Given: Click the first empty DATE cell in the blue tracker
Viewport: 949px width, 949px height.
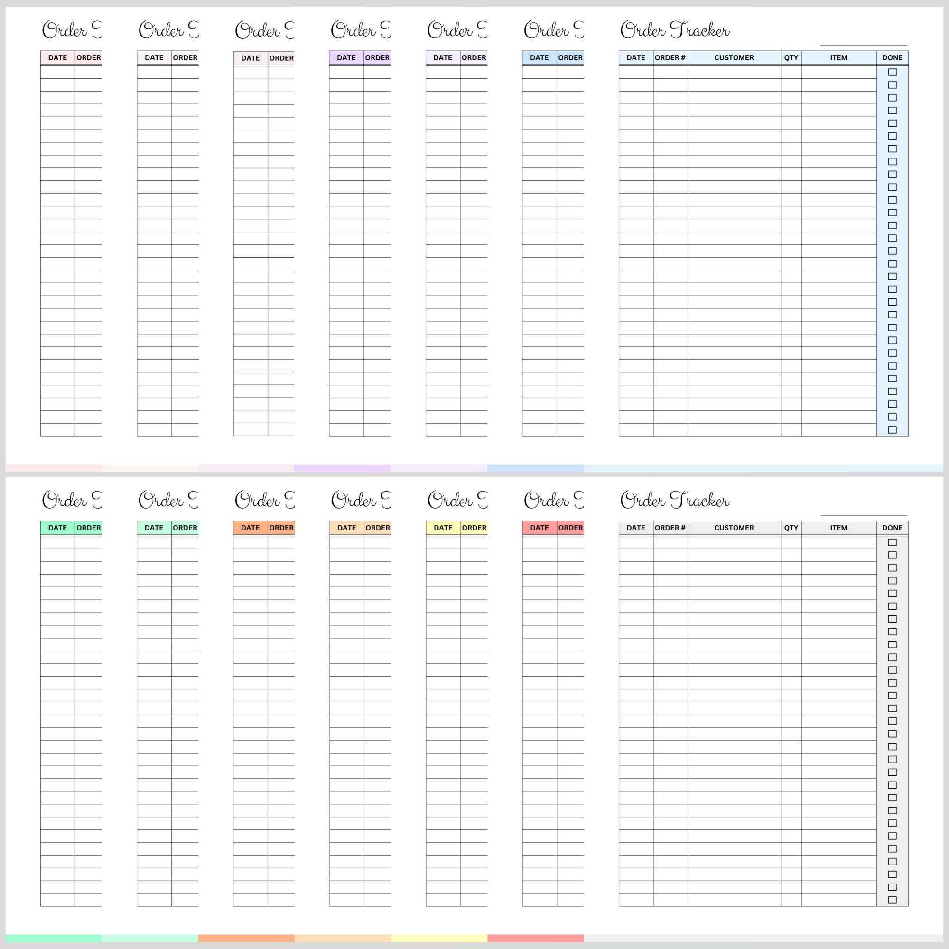Looking at the screenshot, I should point(636,72).
